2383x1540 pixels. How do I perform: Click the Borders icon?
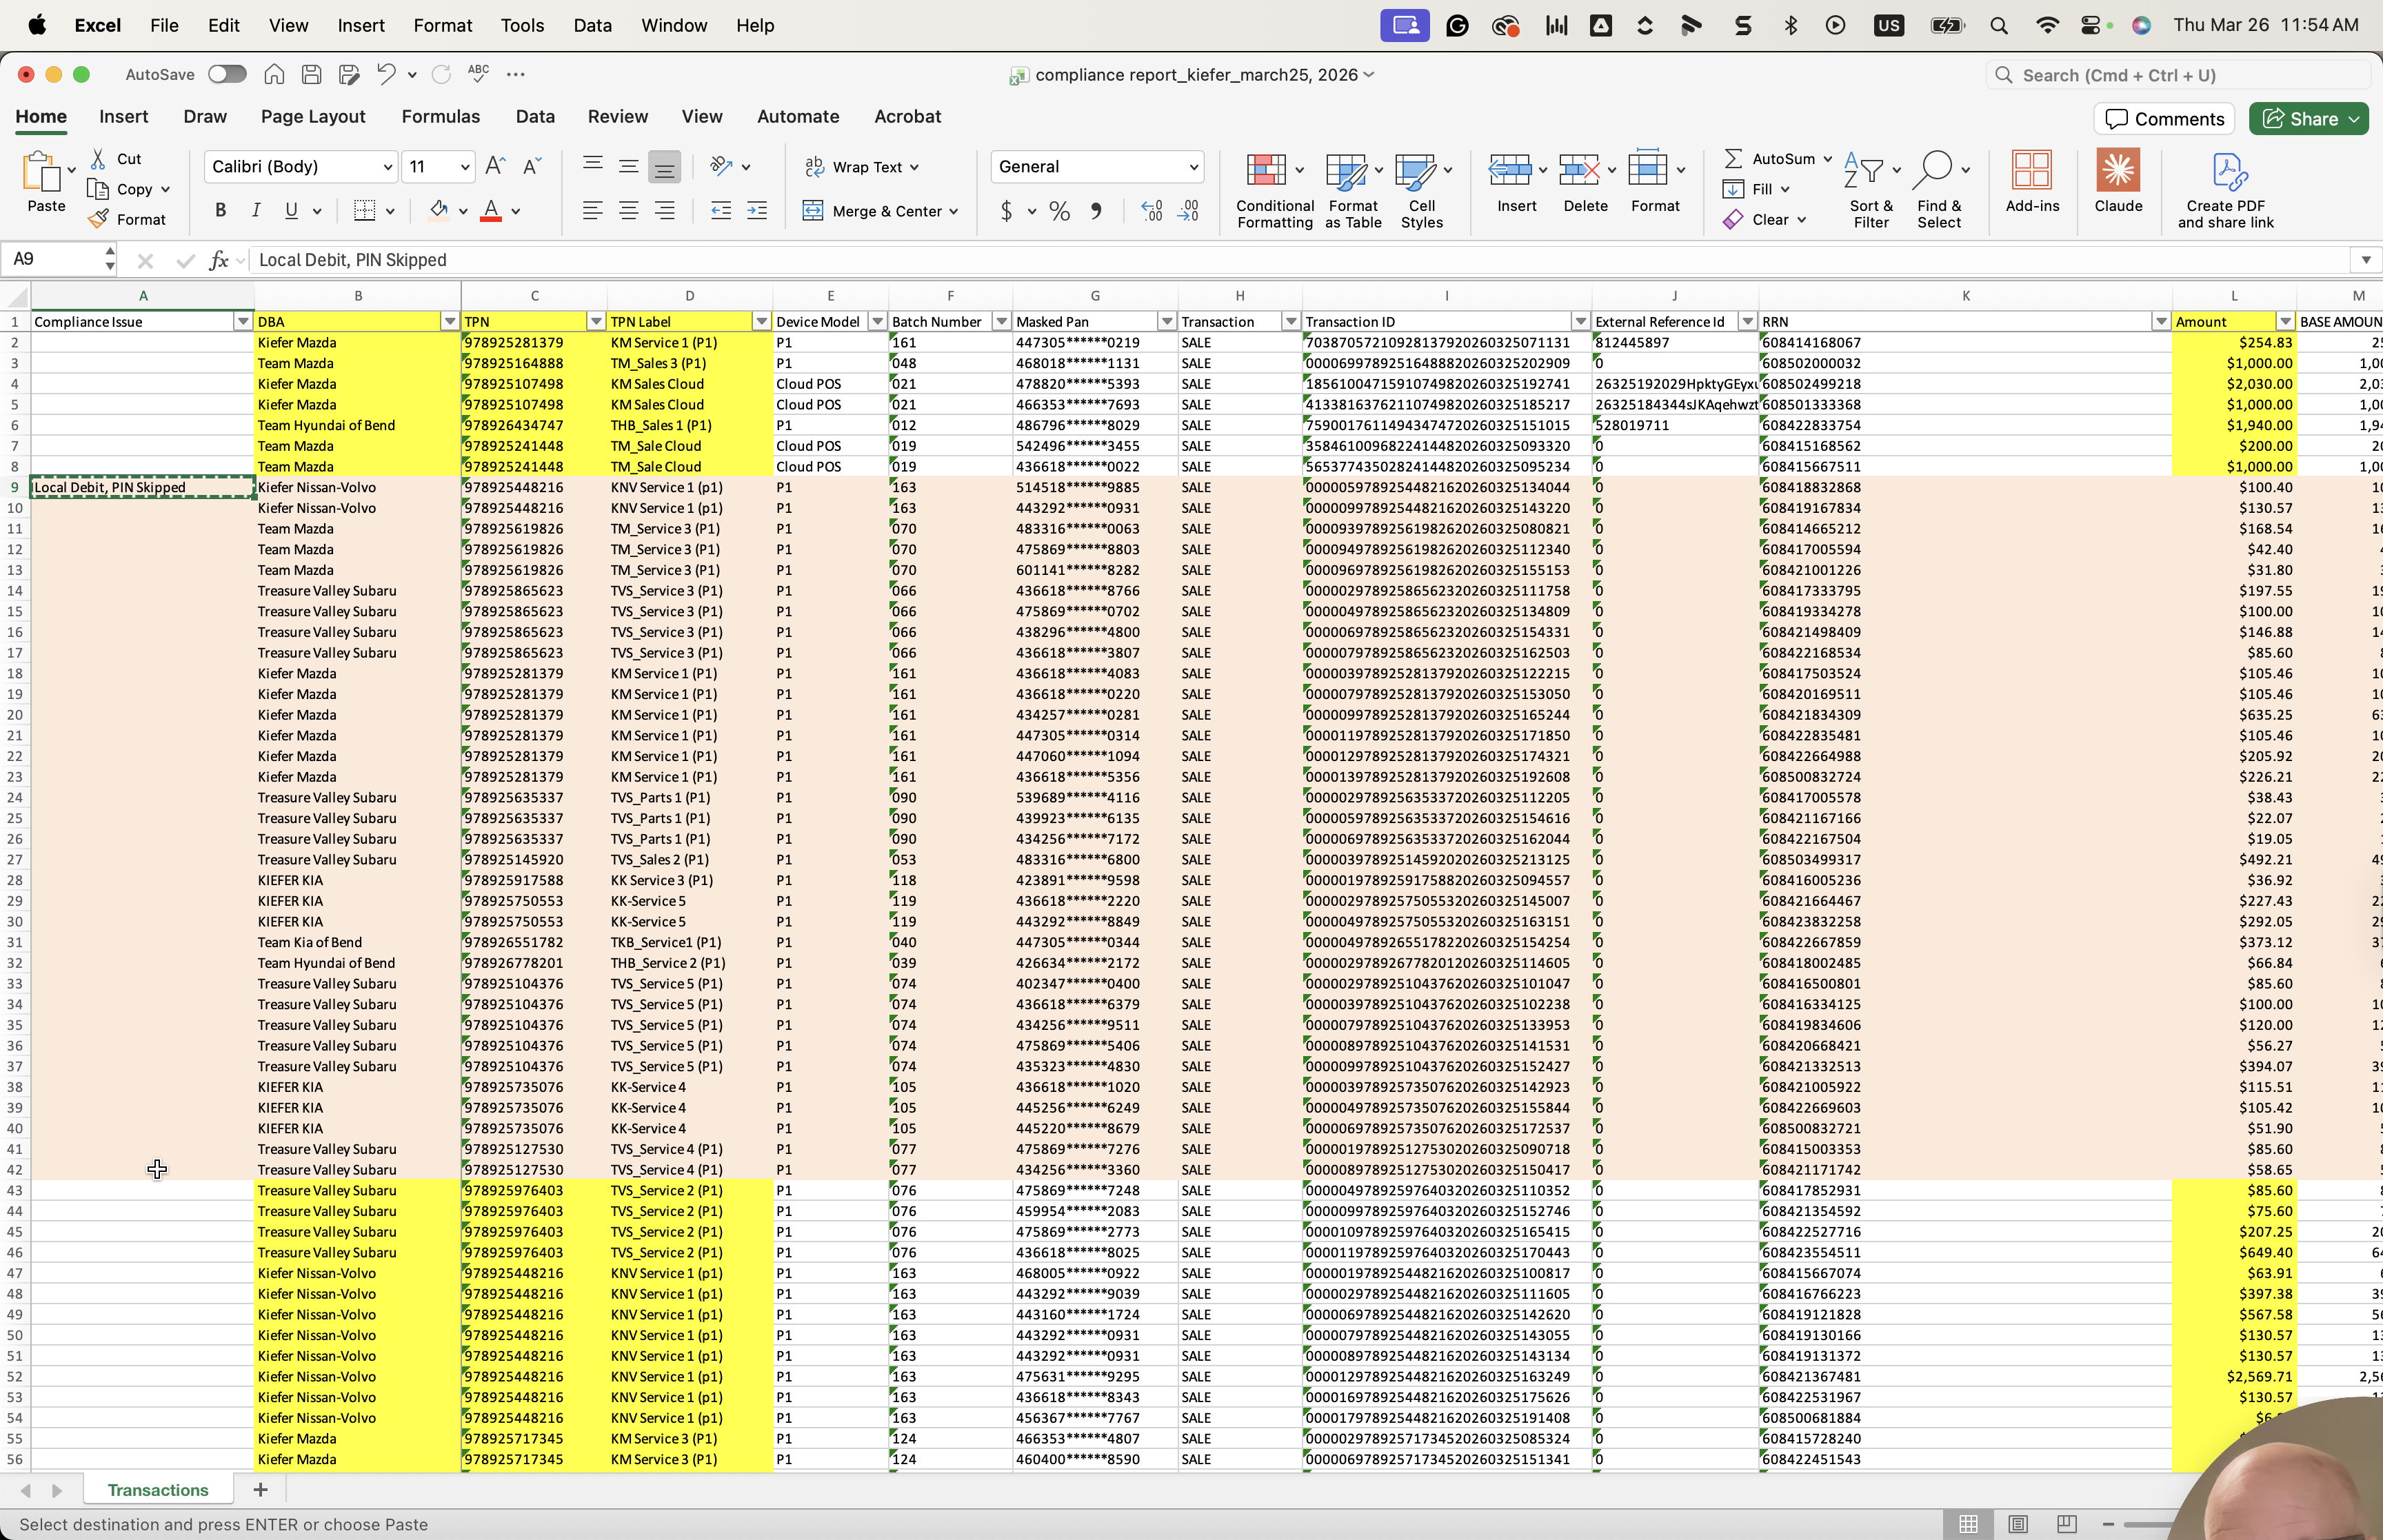[x=364, y=211]
